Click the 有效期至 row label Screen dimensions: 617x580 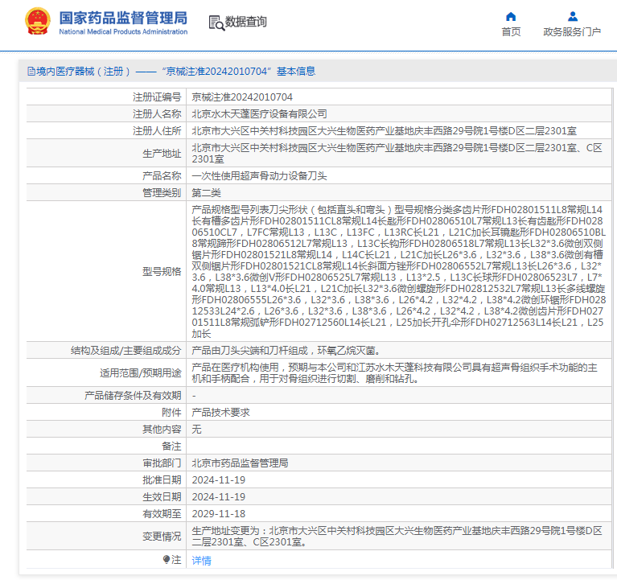click(162, 514)
